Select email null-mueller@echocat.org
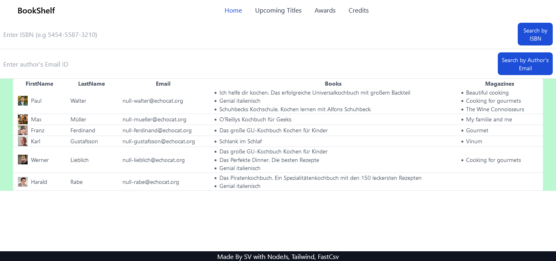Viewport: 556px width, 261px height. [154, 119]
